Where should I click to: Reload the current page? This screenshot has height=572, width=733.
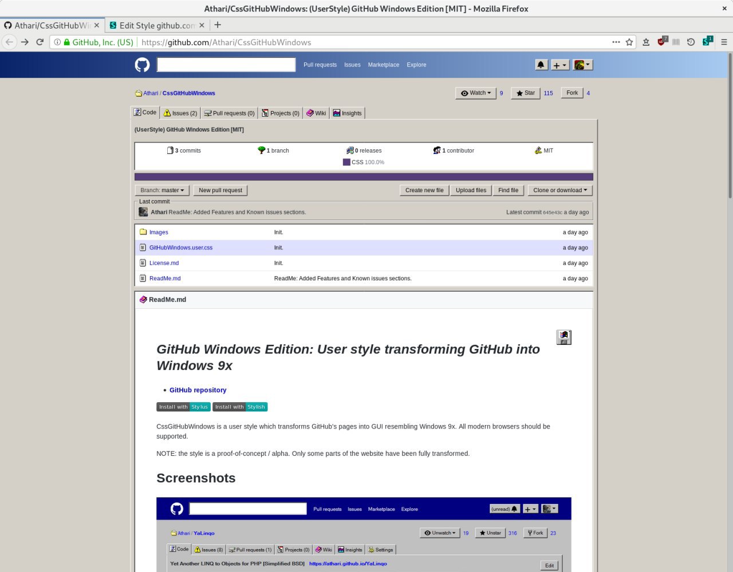40,42
